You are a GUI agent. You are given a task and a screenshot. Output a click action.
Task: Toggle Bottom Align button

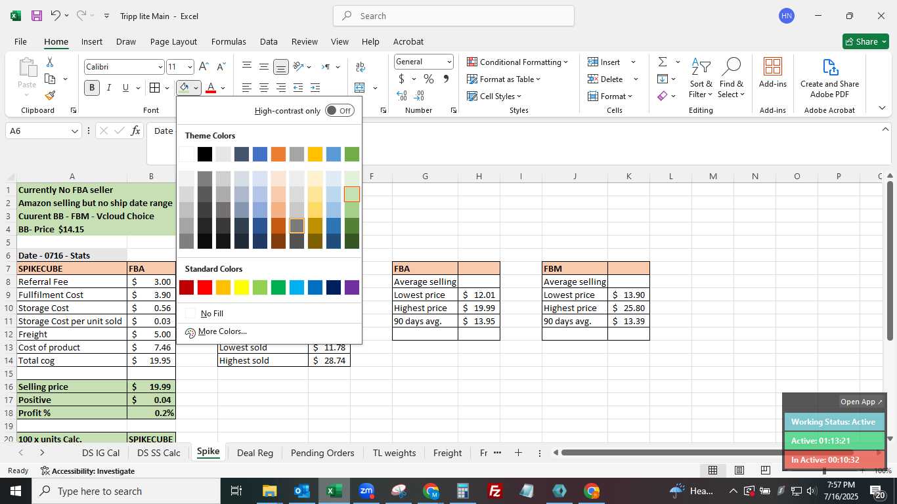point(281,66)
